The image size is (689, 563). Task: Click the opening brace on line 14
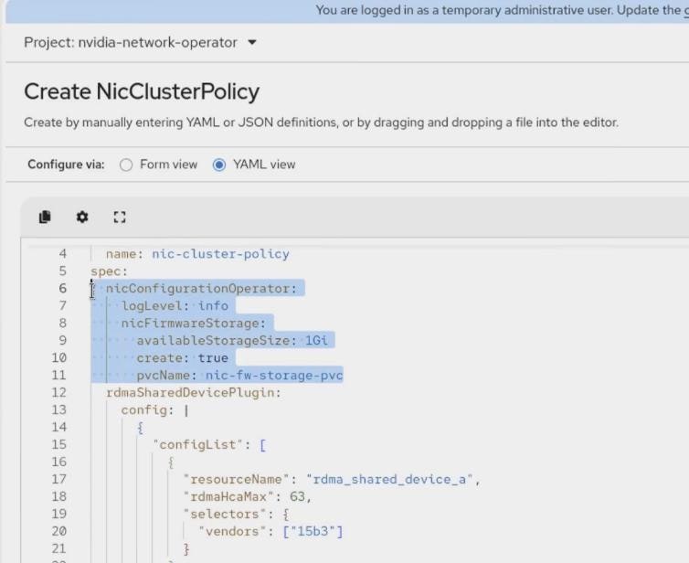pos(140,427)
